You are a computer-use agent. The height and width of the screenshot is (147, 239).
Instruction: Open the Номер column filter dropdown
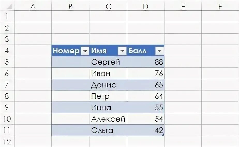pos(85,51)
